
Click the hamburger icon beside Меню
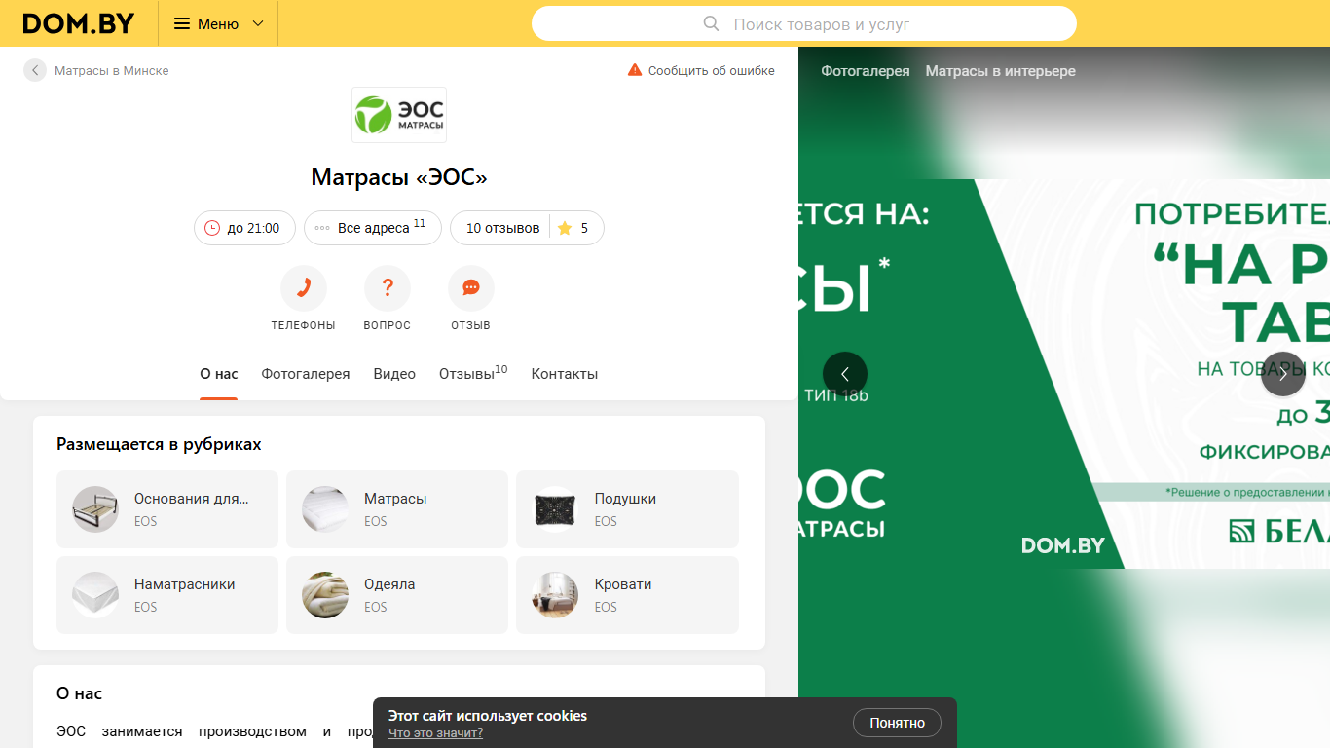pos(182,23)
